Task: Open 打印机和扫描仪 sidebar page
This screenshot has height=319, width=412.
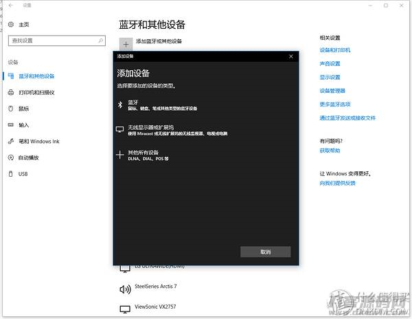Action: [36, 92]
